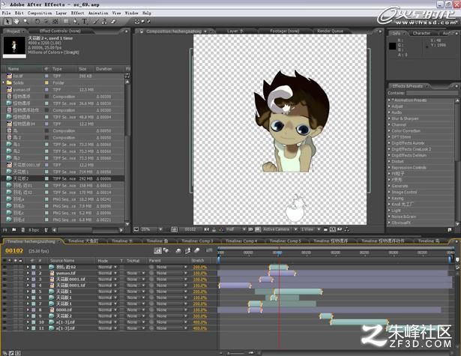The height and width of the screenshot is (356, 461).
Task: Open the File menu
Action: pos(6,13)
